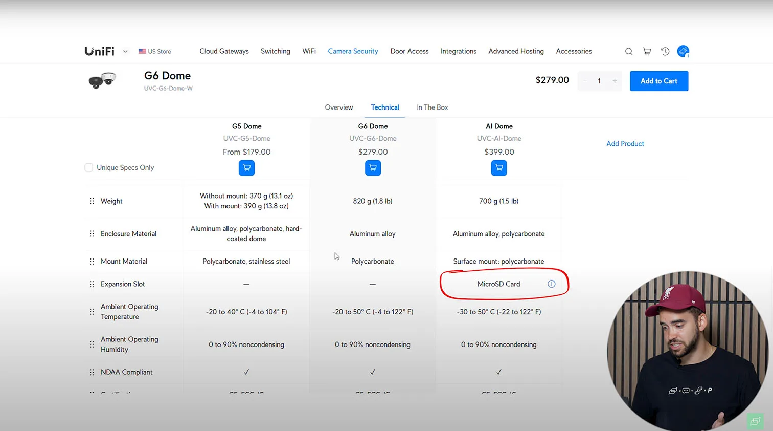Switch to In The Box tab

pos(432,107)
